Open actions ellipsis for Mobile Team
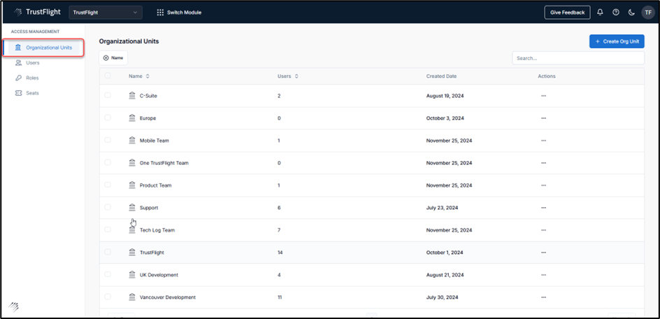 pyautogui.click(x=543, y=141)
